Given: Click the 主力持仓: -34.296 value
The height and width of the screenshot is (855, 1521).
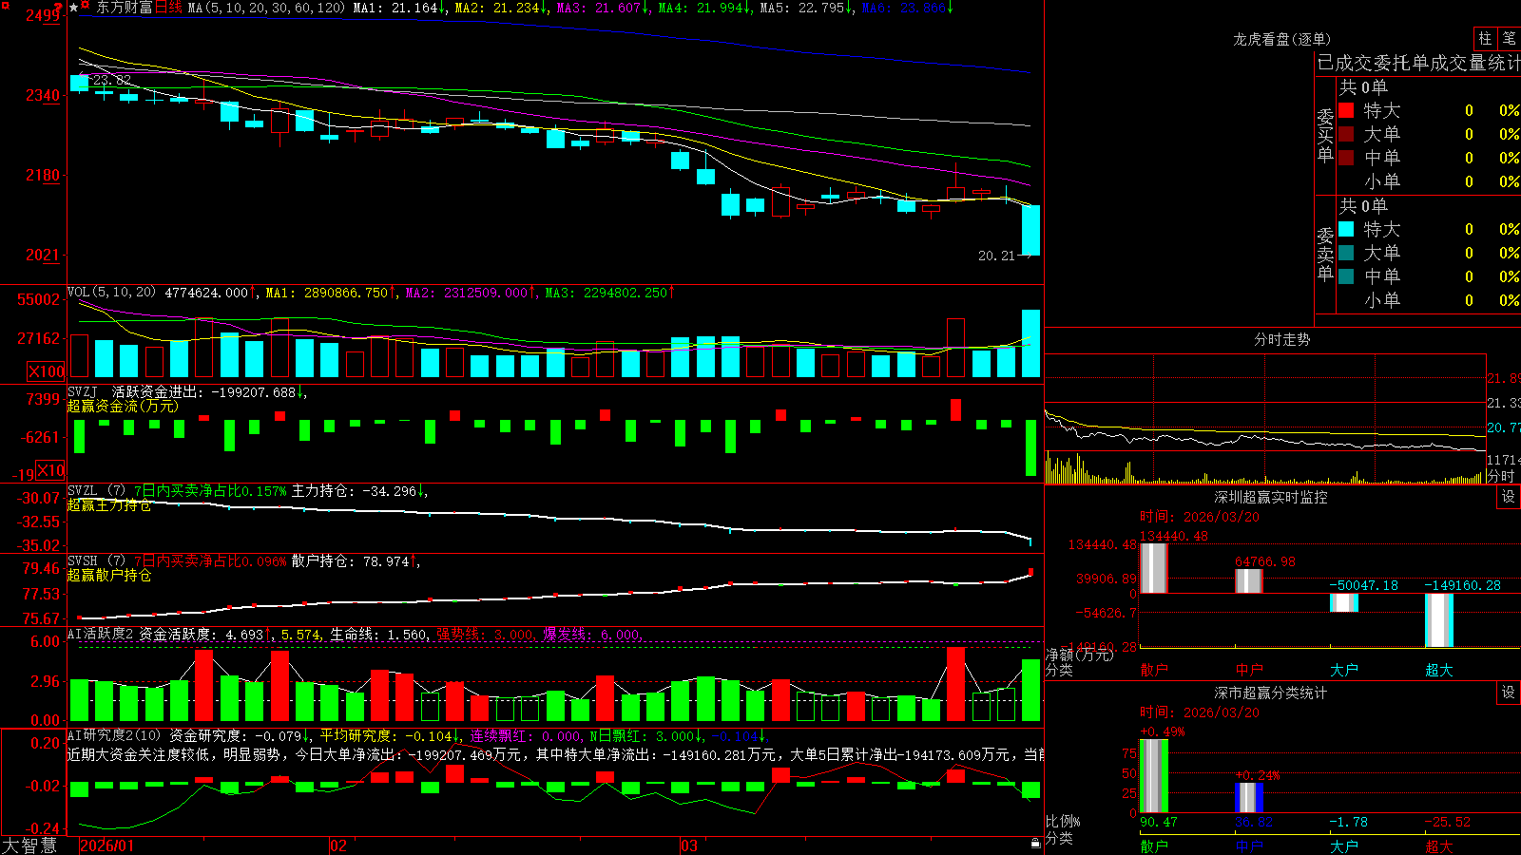Looking at the screenshot, I should pyautogui.click(x=358, y=491).
